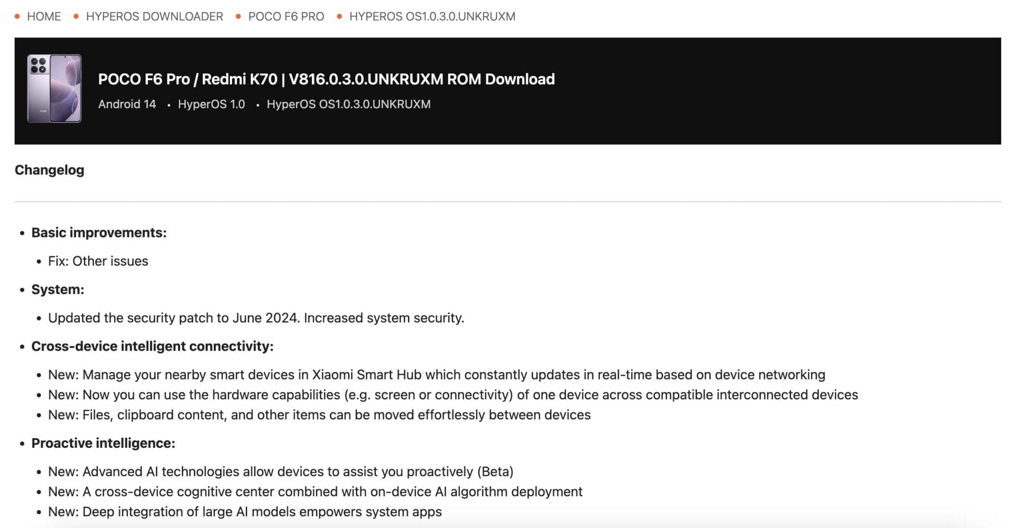
Task: Click the 'Fix: Other issues' entry
Action: coord(98,261)
